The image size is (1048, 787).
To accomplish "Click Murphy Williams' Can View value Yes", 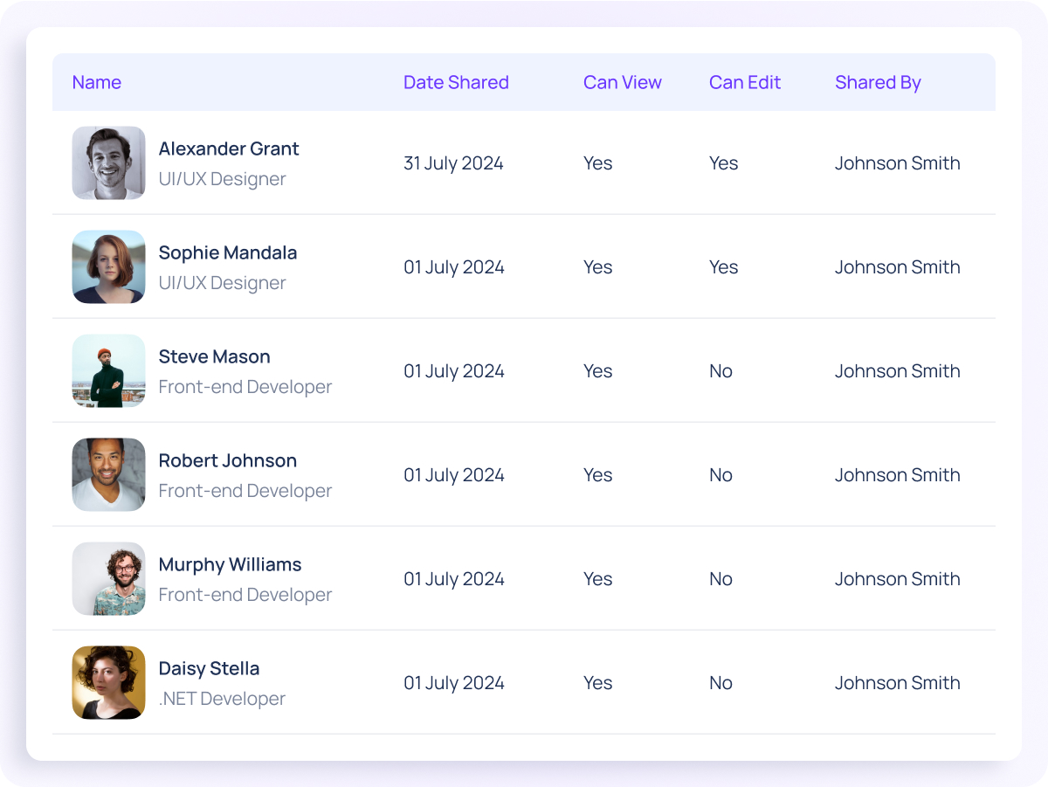I will coord(597,579).
